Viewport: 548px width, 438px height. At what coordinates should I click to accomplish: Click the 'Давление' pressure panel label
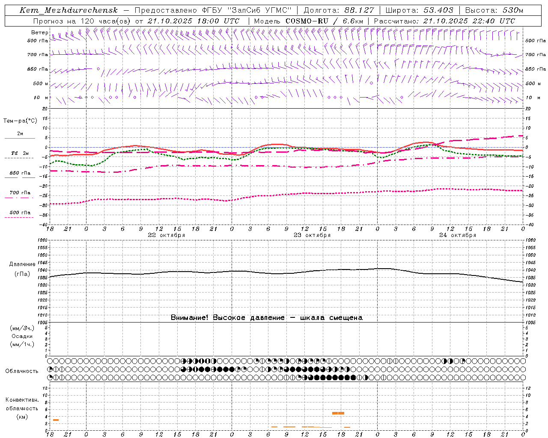pyautogui.click(x=22, y=264)
